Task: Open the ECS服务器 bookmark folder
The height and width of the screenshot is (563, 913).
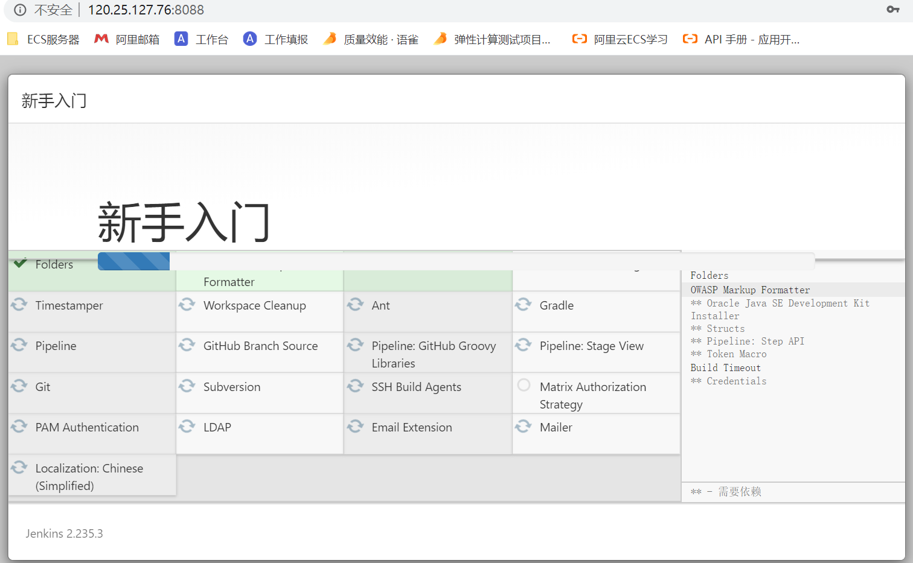Action: [43, 39]
